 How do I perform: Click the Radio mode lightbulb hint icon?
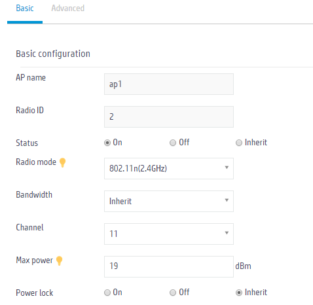[x=62, y=162]
